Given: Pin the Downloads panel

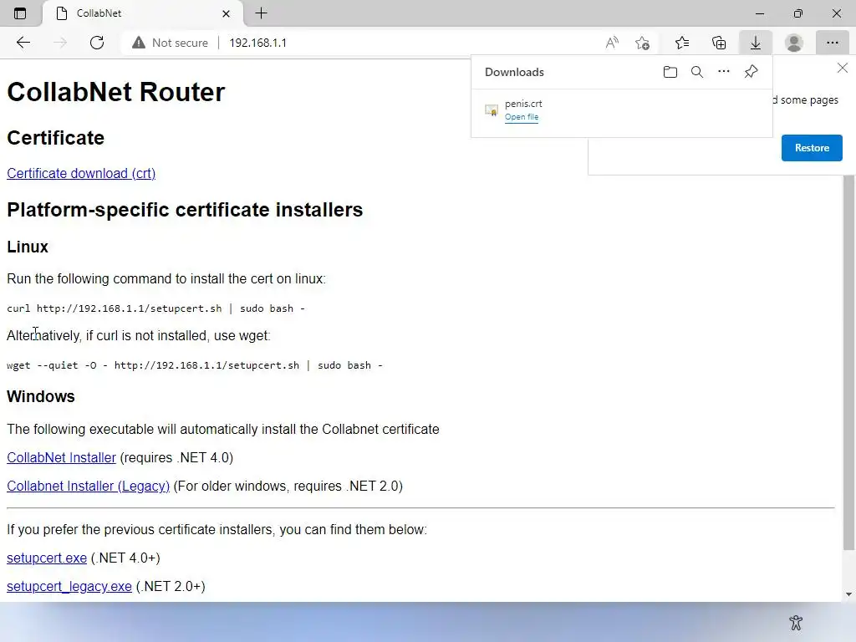Looking at the screenshot, I should [752, 72].
